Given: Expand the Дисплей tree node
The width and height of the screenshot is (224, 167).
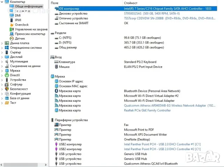Looking at the screenshot, I should (2, 57).
